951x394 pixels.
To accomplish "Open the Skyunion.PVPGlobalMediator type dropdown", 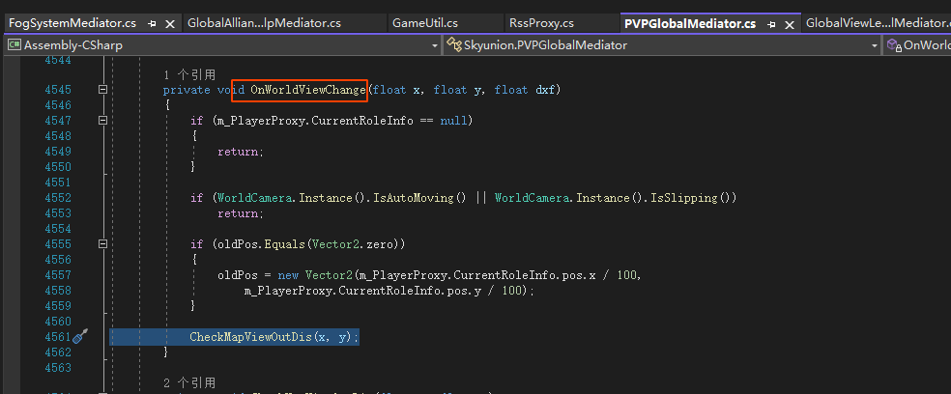I will (874, 44).
